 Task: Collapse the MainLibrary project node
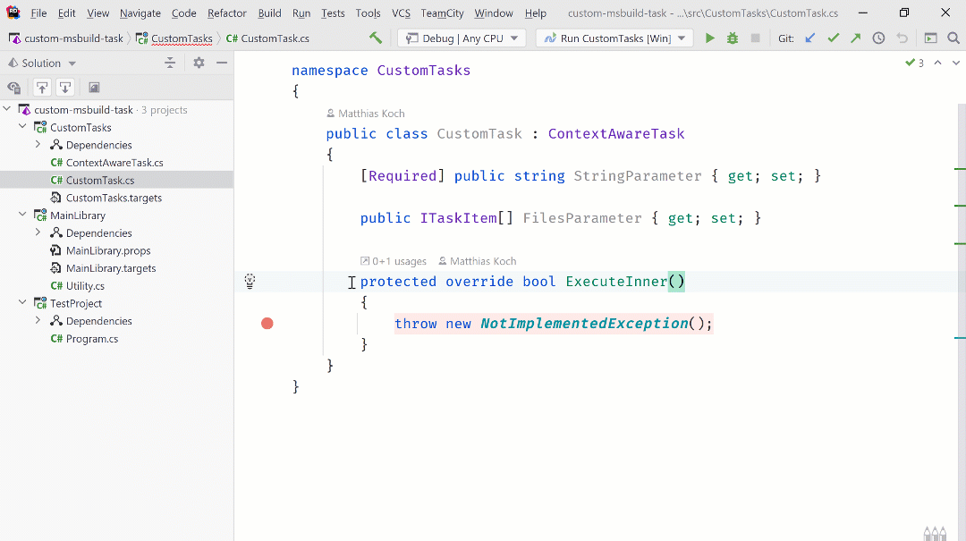pos(22,216)
